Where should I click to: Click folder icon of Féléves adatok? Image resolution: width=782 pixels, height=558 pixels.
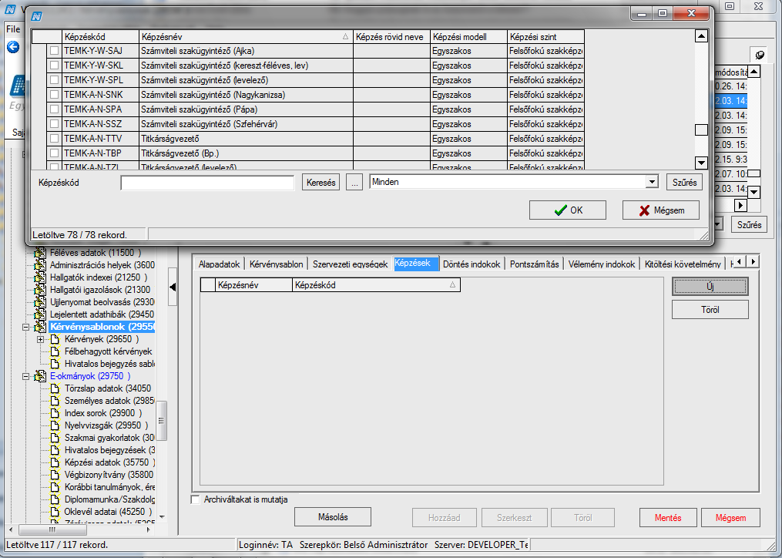40,254
